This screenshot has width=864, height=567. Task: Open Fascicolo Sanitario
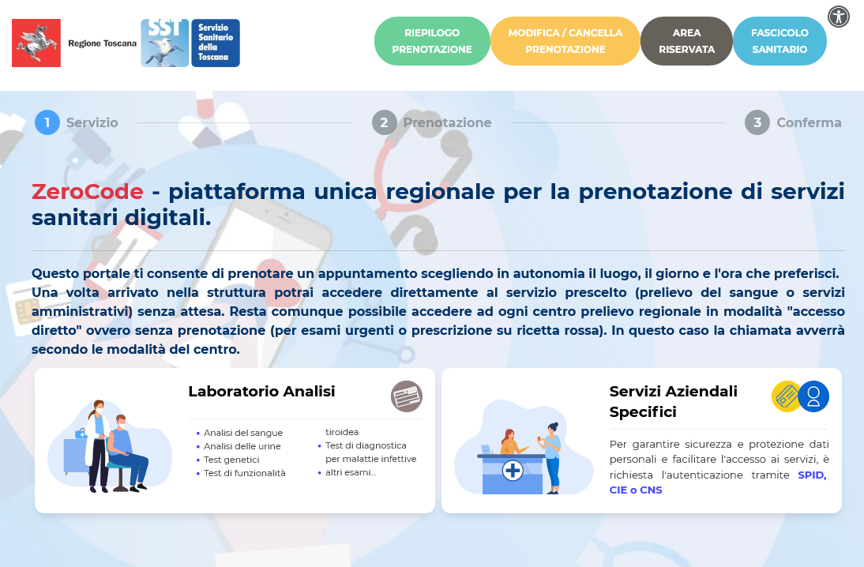point(779,41)
